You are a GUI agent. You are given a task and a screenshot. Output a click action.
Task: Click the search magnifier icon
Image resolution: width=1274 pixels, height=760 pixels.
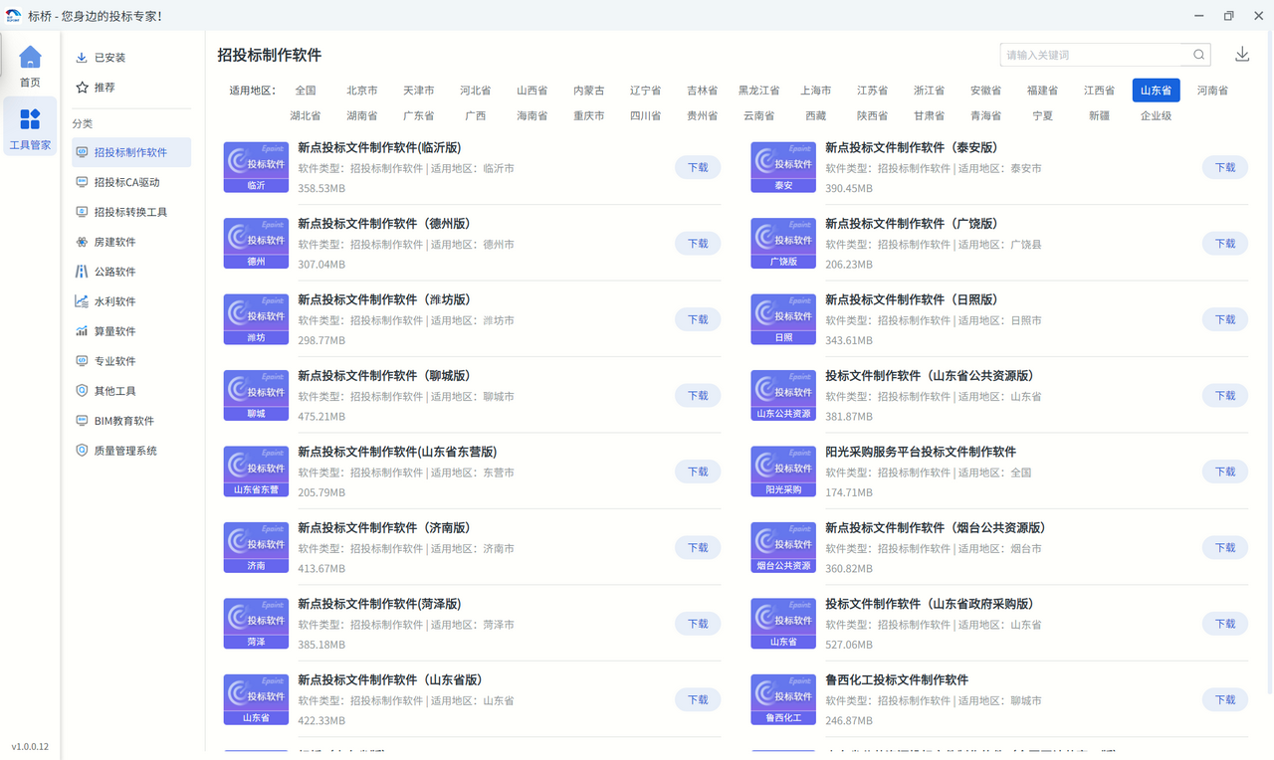point(1197,55)
